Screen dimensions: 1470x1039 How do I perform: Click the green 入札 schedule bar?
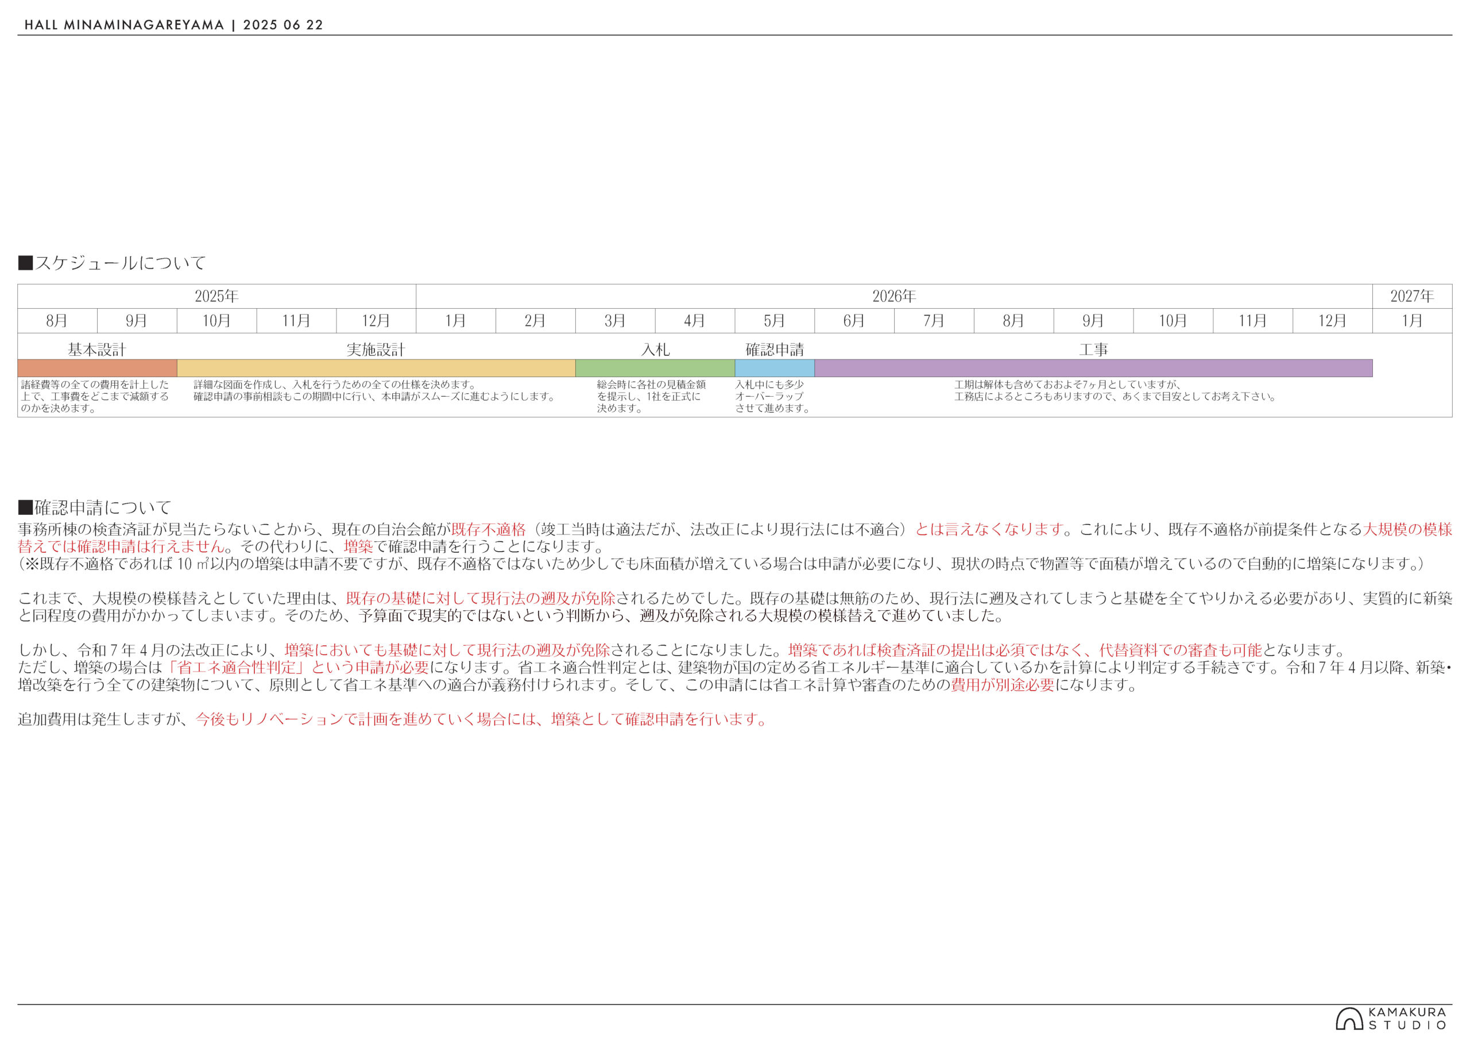[655, 368]
